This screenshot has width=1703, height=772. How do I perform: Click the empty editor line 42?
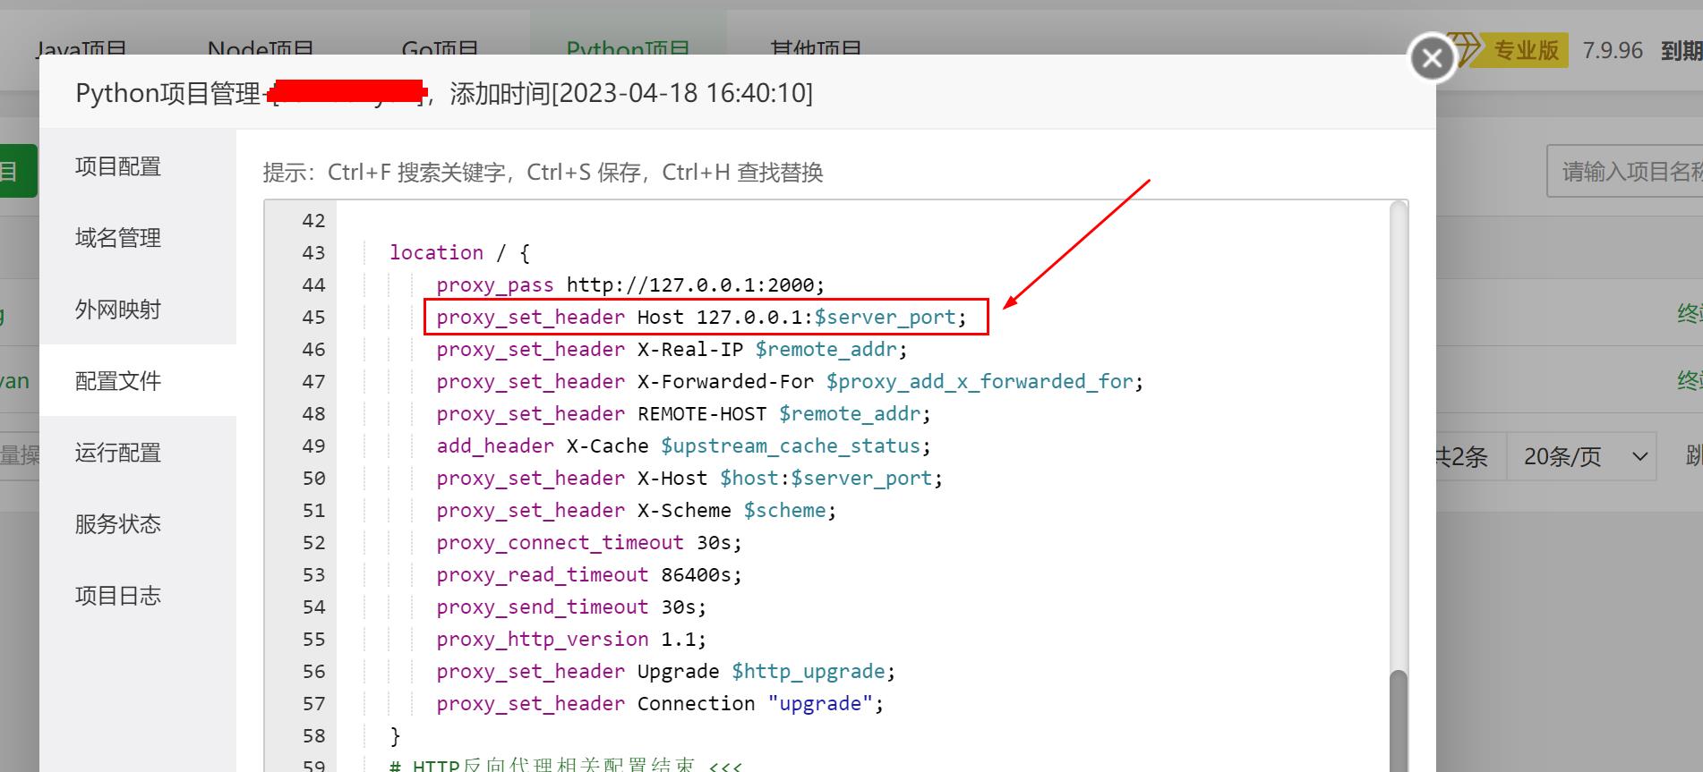point(863,220)
